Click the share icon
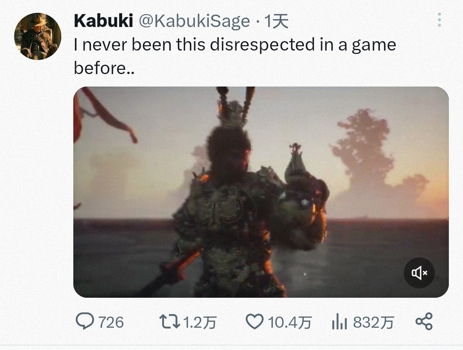463x350 pixels. 424,321
